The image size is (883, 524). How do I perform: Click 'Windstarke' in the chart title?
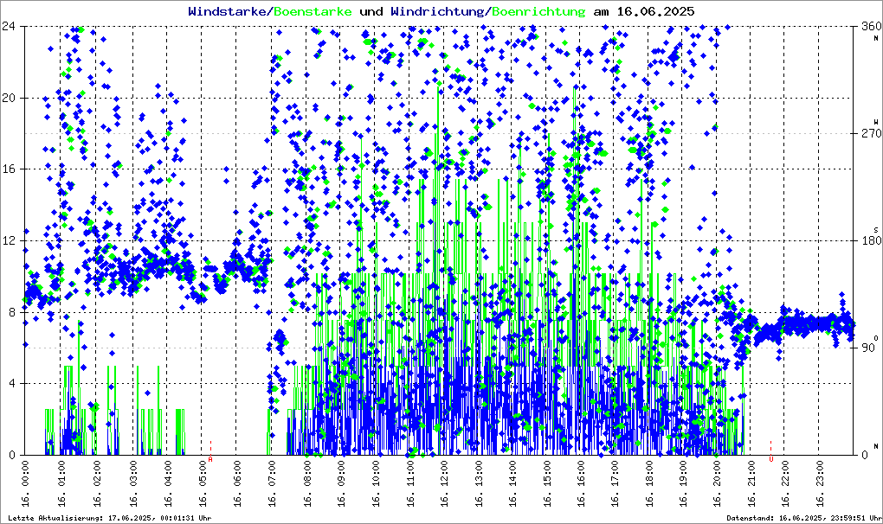click(229, 11)
